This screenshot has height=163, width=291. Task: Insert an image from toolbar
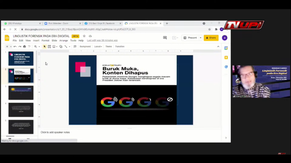tap(54, 47)
